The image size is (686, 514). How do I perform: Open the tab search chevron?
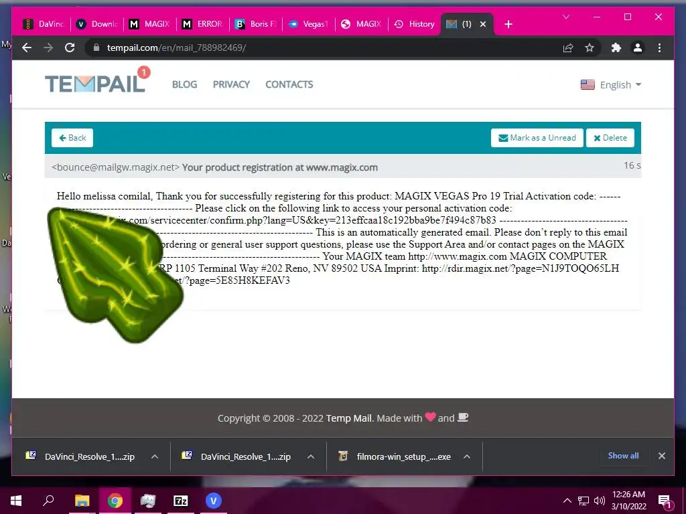(565, 17)
